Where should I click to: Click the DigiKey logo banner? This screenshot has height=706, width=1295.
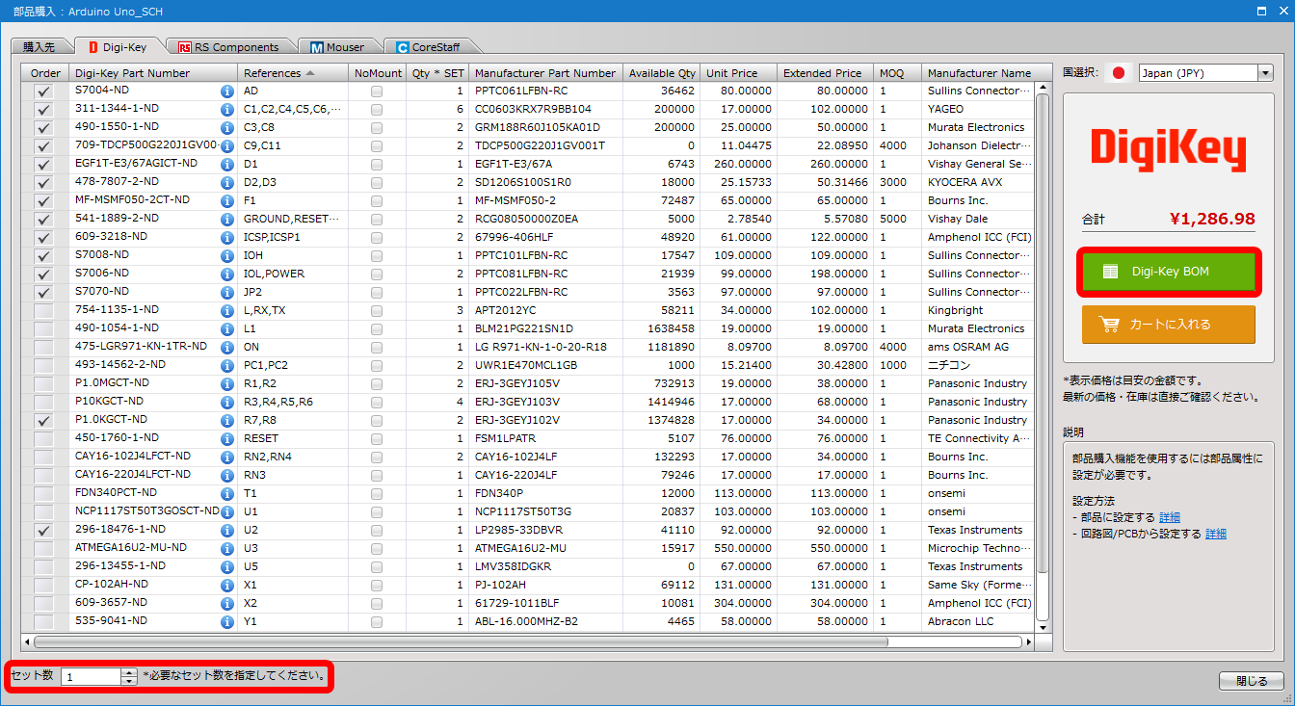click(x=1168, y=151)
